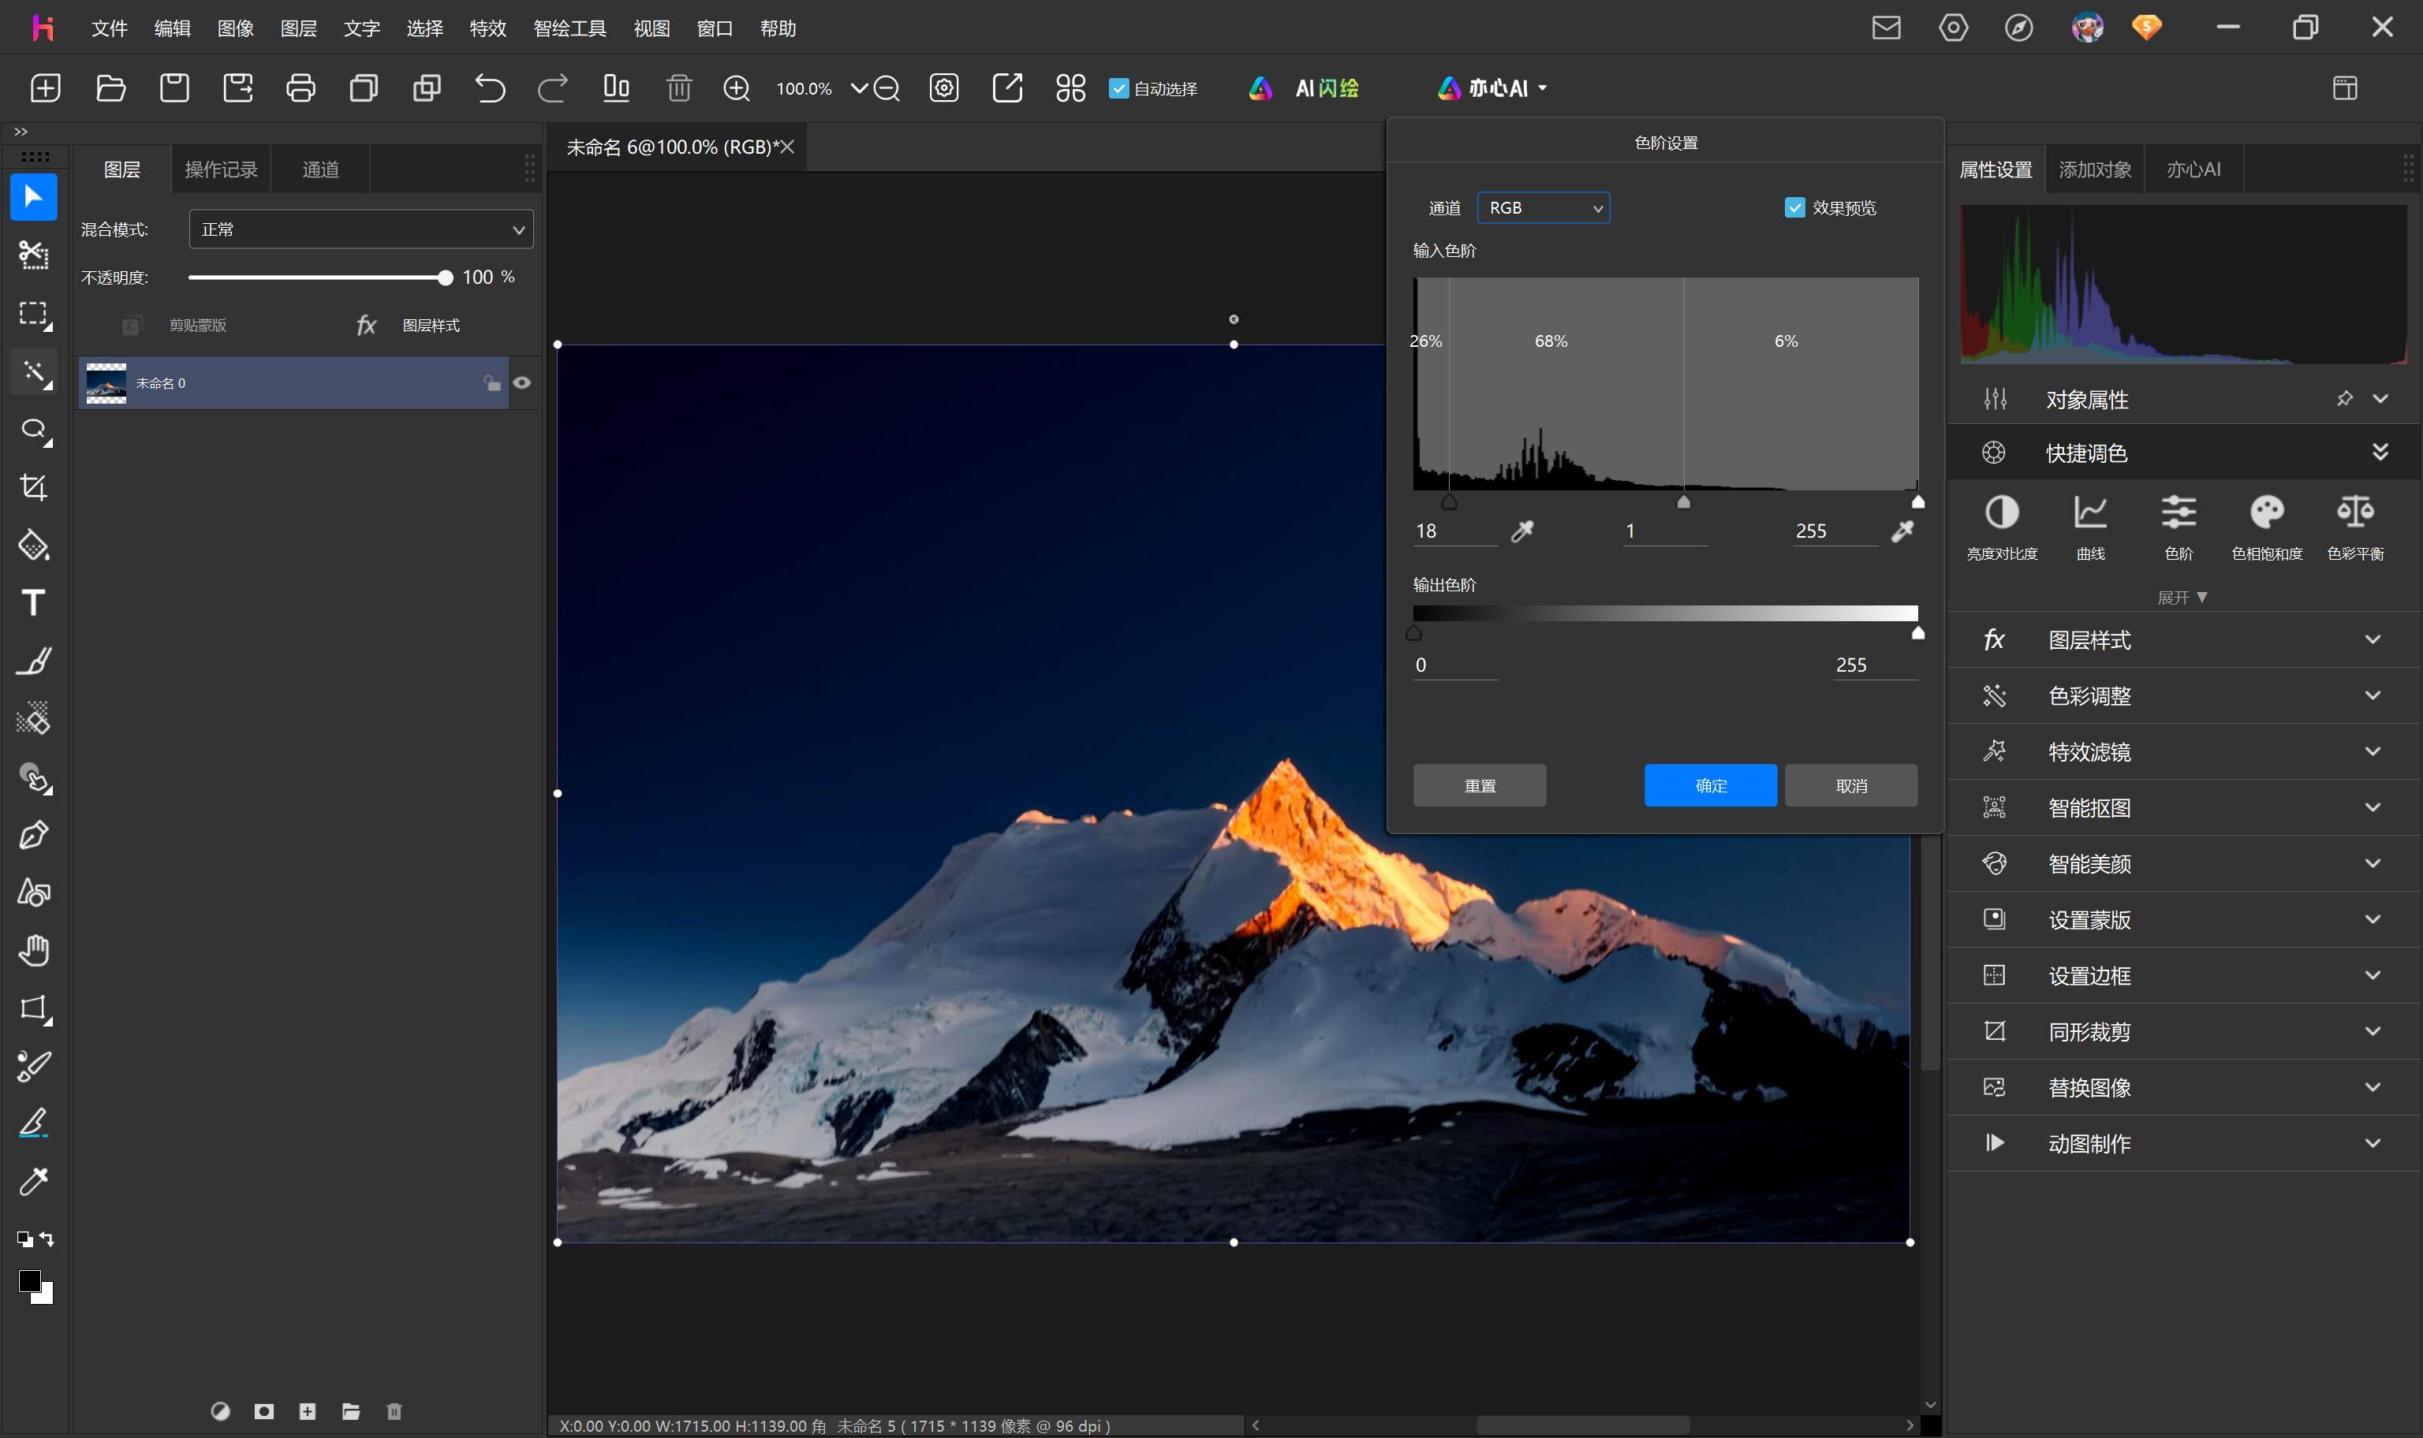Click the input black level value 18 field
Screen dimensions: 2423x1438
click(x=1456, y=531)
